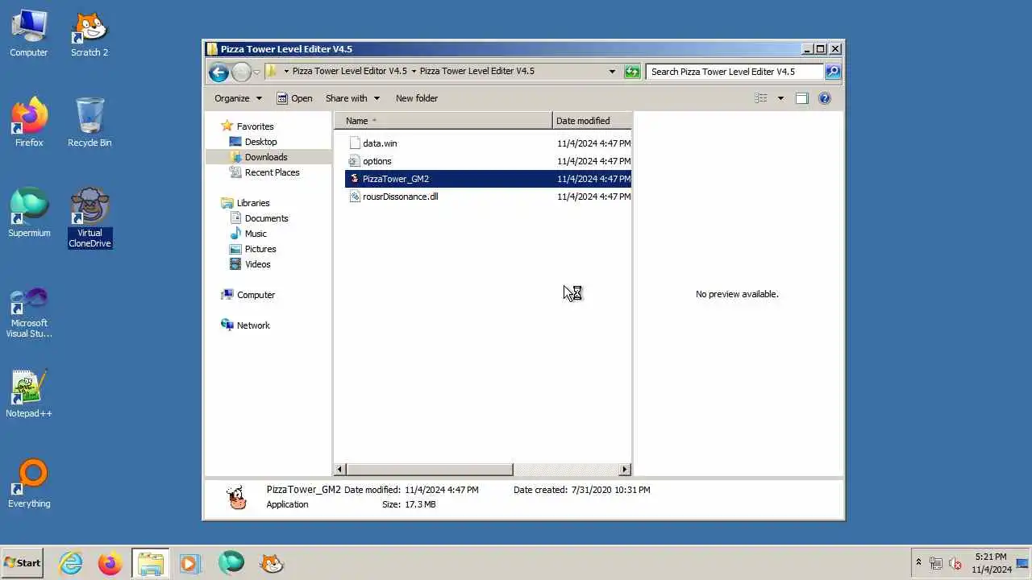Show hidden tray icons arrow
The height and width of the screenshot is (580, 1032).
(918, 563)
